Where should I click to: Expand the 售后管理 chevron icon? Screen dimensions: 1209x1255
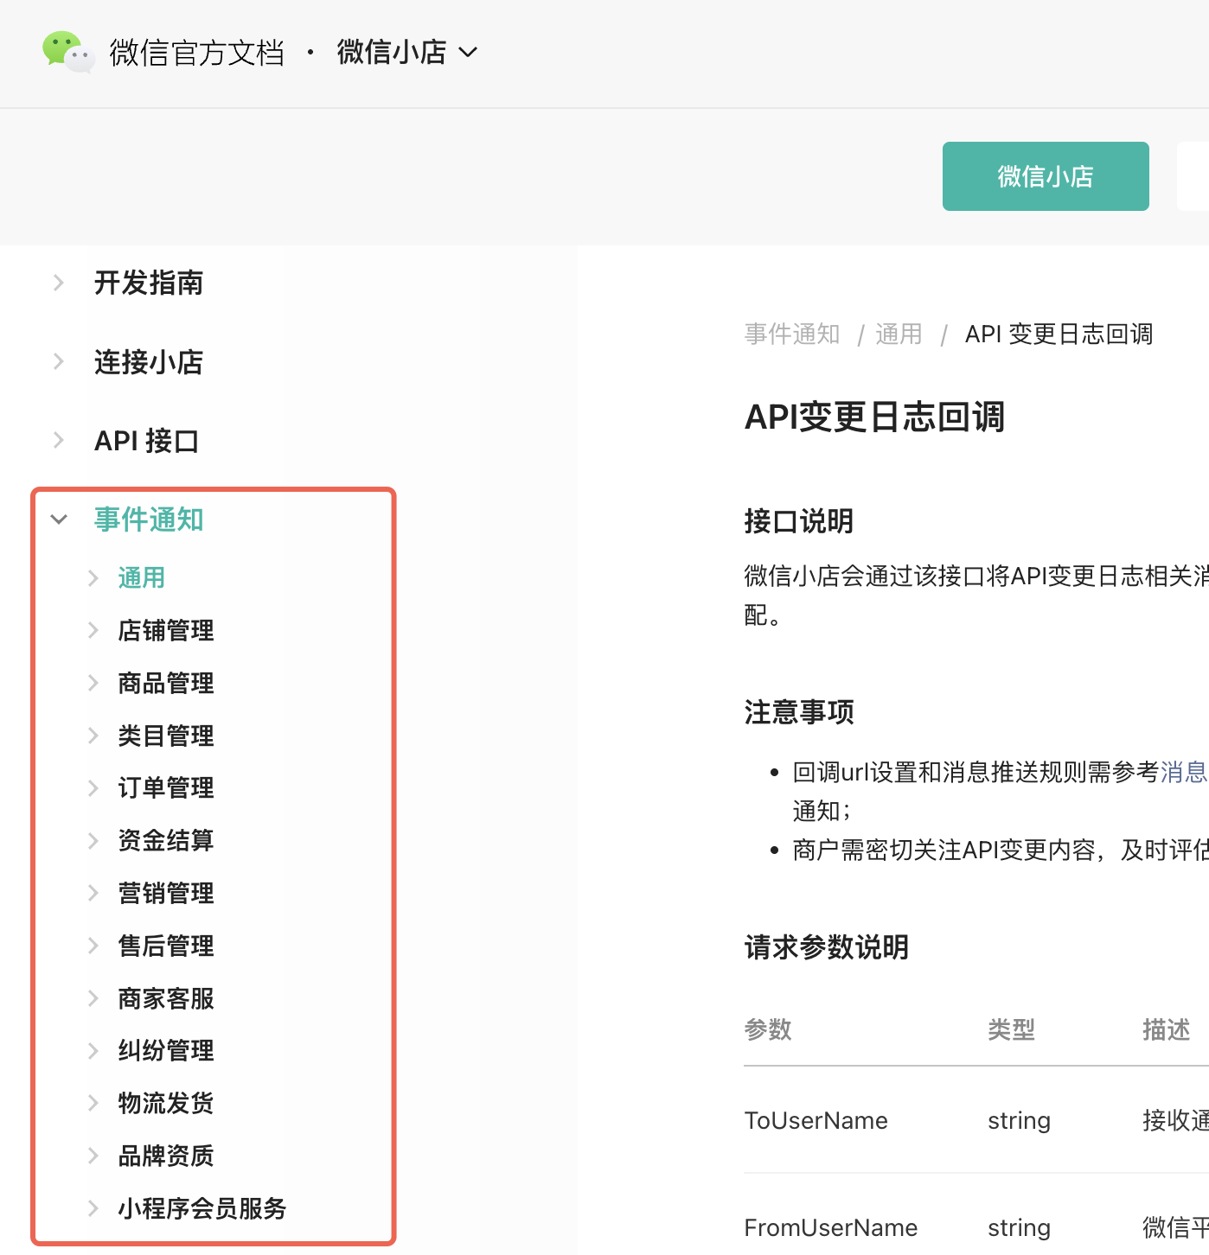point(93,946)
